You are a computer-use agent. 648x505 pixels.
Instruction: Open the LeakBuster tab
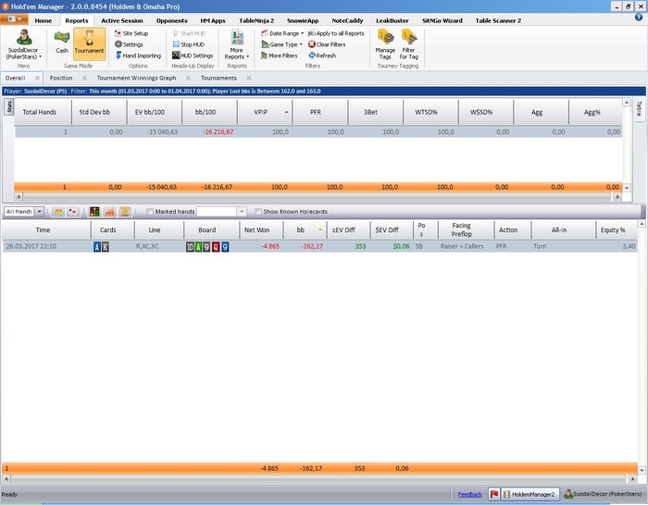pos(392,20)
